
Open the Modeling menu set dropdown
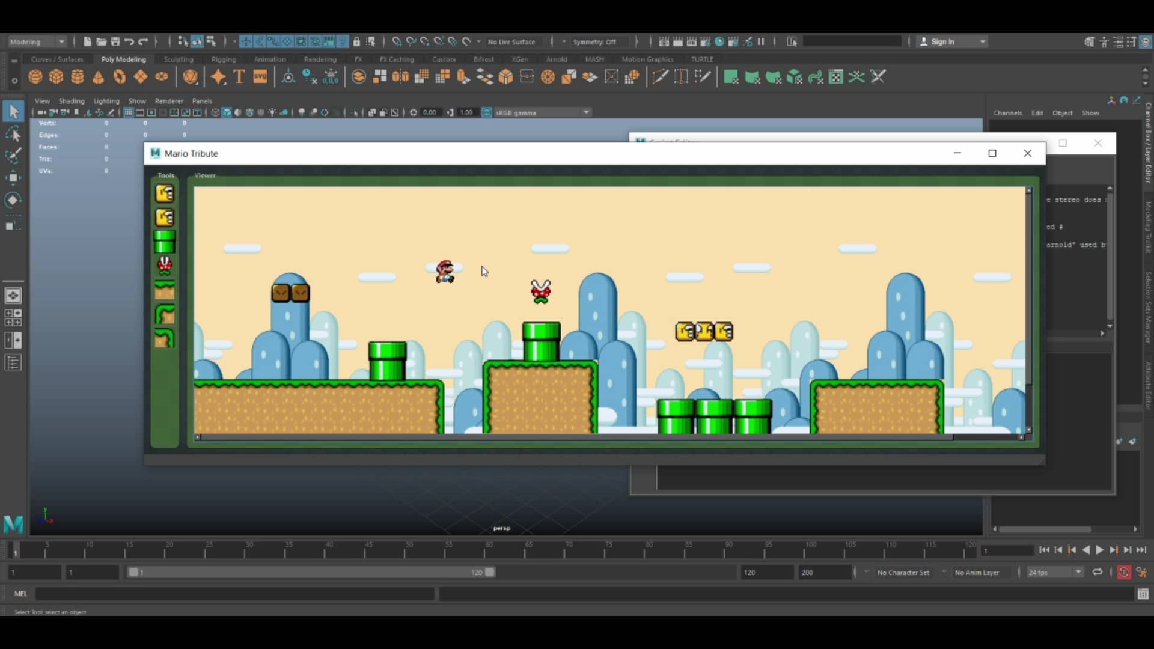36,41
